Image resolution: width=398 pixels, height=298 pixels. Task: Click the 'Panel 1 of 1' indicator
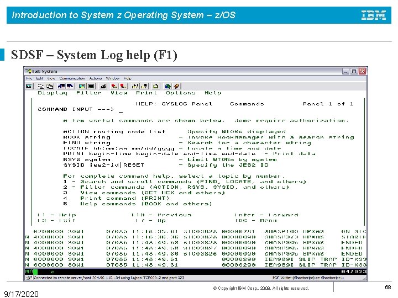(x=328, y=104)
